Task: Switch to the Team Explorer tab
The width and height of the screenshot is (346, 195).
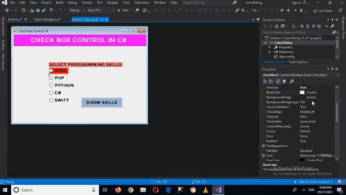Action: point(298,62)
